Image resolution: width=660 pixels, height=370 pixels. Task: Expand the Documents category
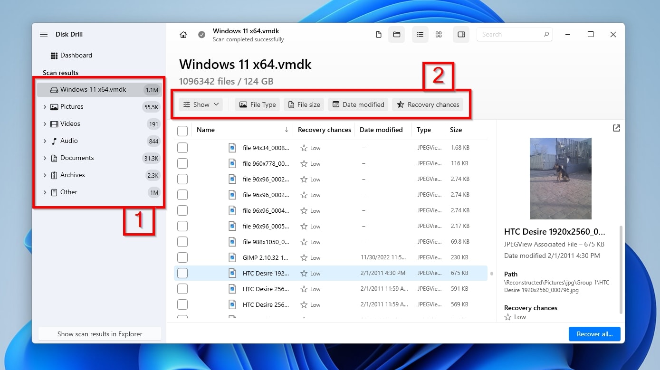(45, 158)
